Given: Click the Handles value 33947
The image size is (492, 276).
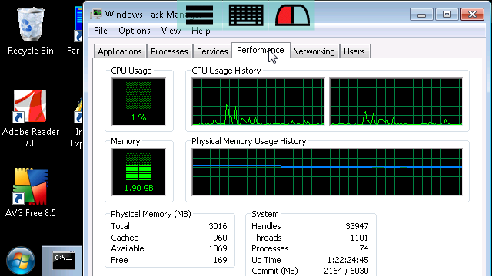Looking at the screenshot, I should [357, 226].
